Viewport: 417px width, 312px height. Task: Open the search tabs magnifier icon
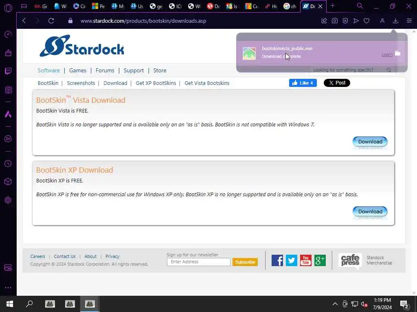point(360,6)
